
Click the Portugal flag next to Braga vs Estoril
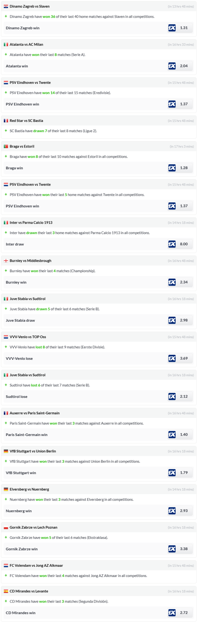[6, 147]
